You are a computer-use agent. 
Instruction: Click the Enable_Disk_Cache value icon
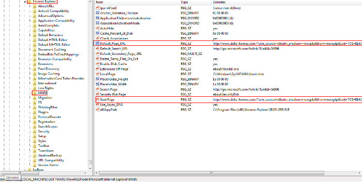click(x=97, y=64)
